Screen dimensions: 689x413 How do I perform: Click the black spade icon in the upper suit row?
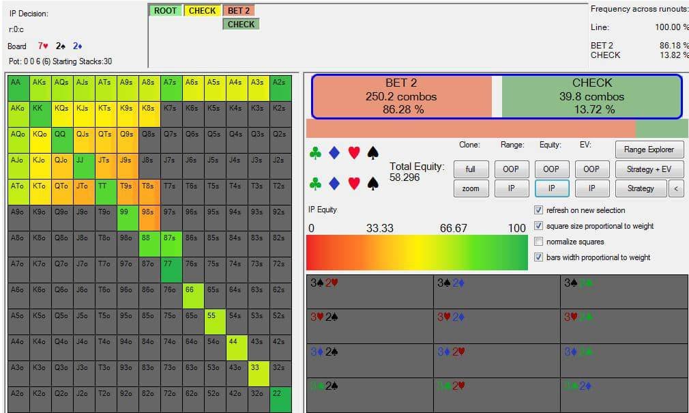pyautogui.click(x=372, y=153)
